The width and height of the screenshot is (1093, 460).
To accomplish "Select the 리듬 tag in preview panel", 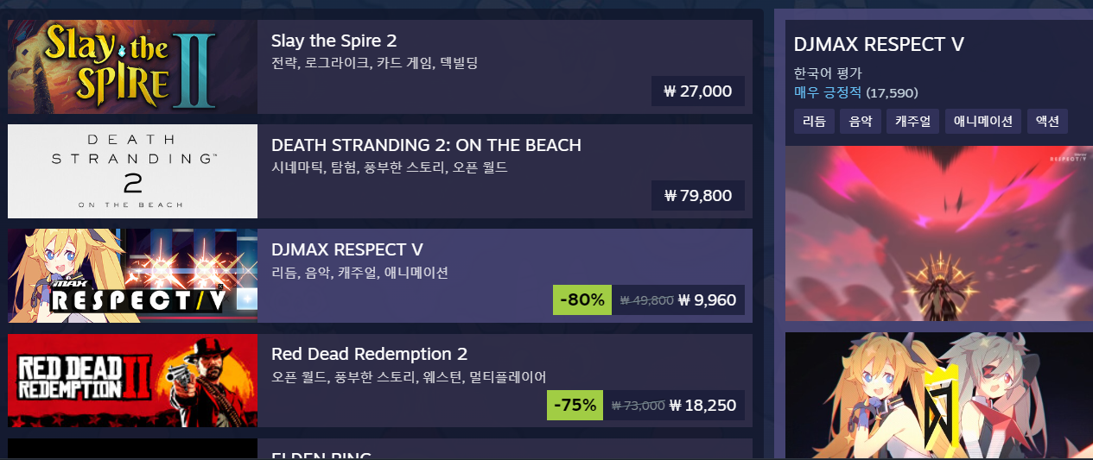I will [x=814, y=121].
